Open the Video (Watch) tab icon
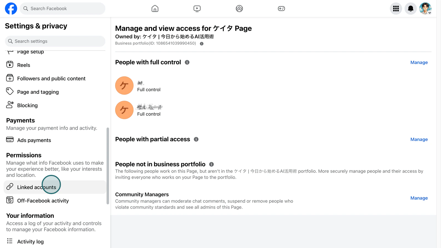The image size is (441, 248). (197, 9)
